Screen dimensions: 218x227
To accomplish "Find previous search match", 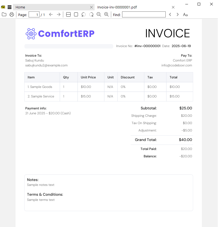I will coord(170,14).
